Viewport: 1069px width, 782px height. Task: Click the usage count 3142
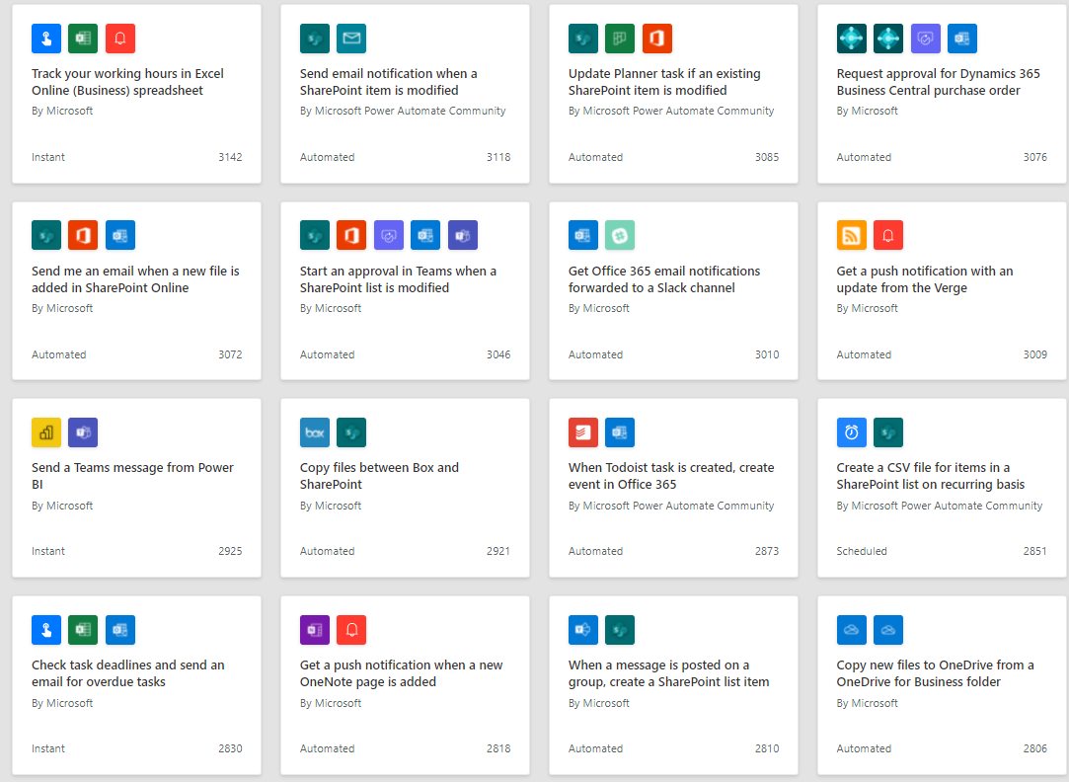(x=230, y=157)
